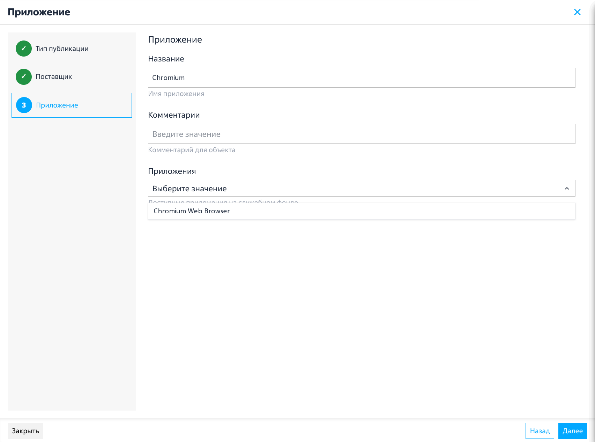Click the green checkmark beside Тип публикации
The height and width of the screenshot is (442, 595).
click(24, 49)
